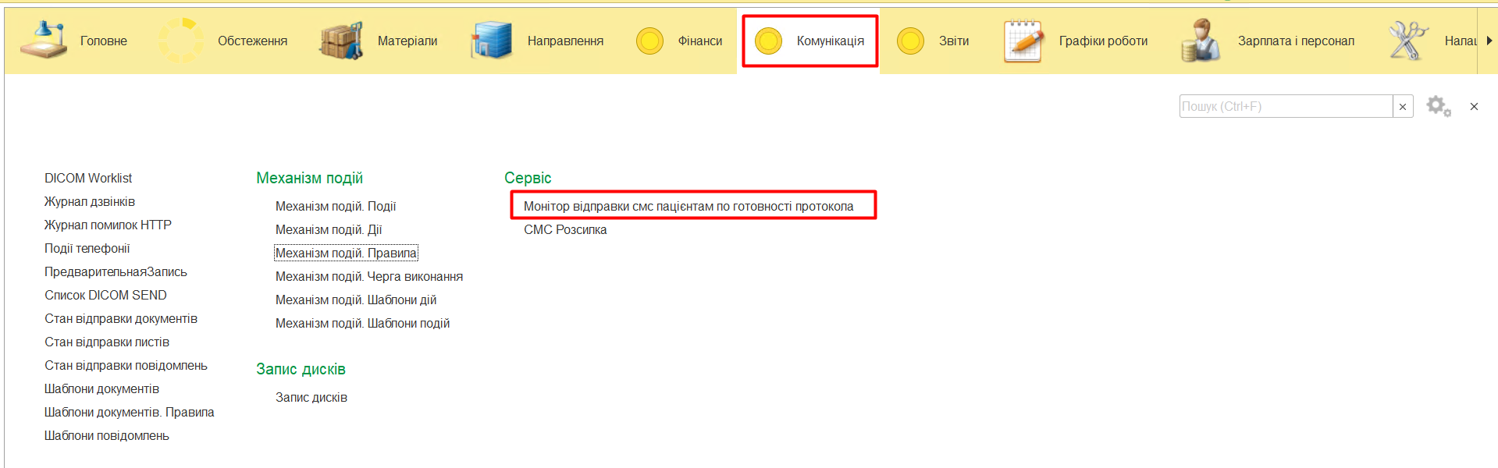Close the menu panel with X

click(1474, 107)
